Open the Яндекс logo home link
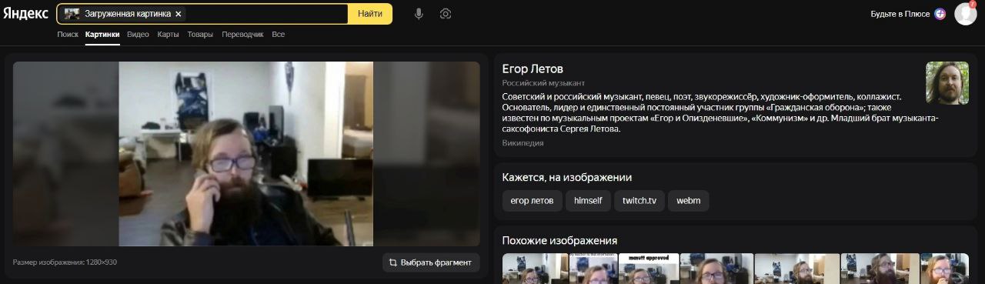 point(25,14)
